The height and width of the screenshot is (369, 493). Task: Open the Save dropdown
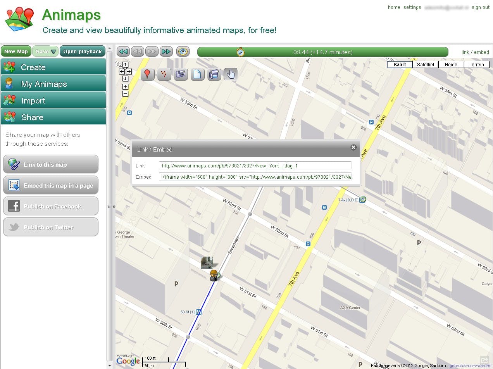click(x=45, y=51)
